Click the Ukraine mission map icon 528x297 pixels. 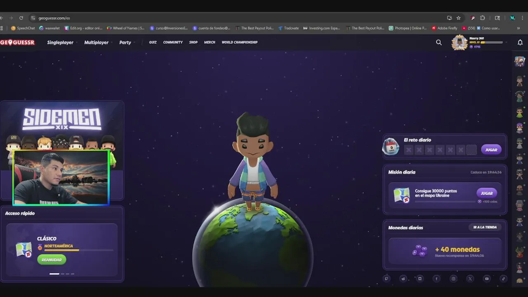401,195
